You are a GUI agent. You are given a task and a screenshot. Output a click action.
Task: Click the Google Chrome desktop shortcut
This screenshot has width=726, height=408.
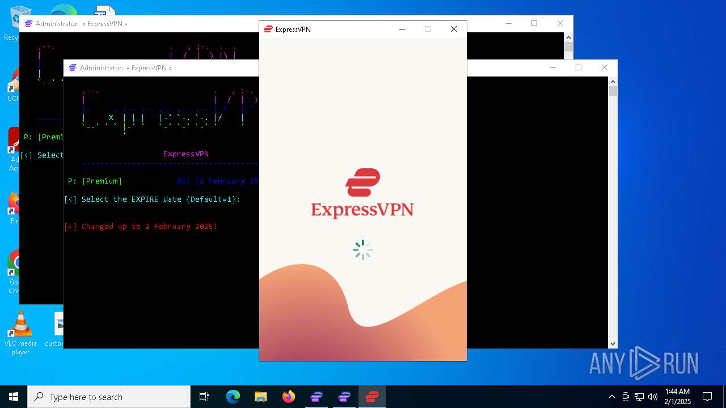14,272
